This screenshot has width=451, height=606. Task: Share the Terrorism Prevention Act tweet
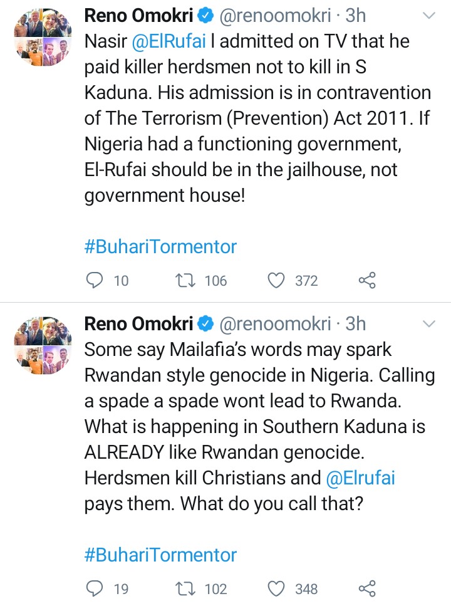[x=367, y=280]
